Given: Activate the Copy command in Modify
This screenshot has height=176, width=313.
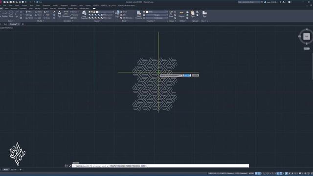Looking at the screenshot, I should tap(29, 15).
